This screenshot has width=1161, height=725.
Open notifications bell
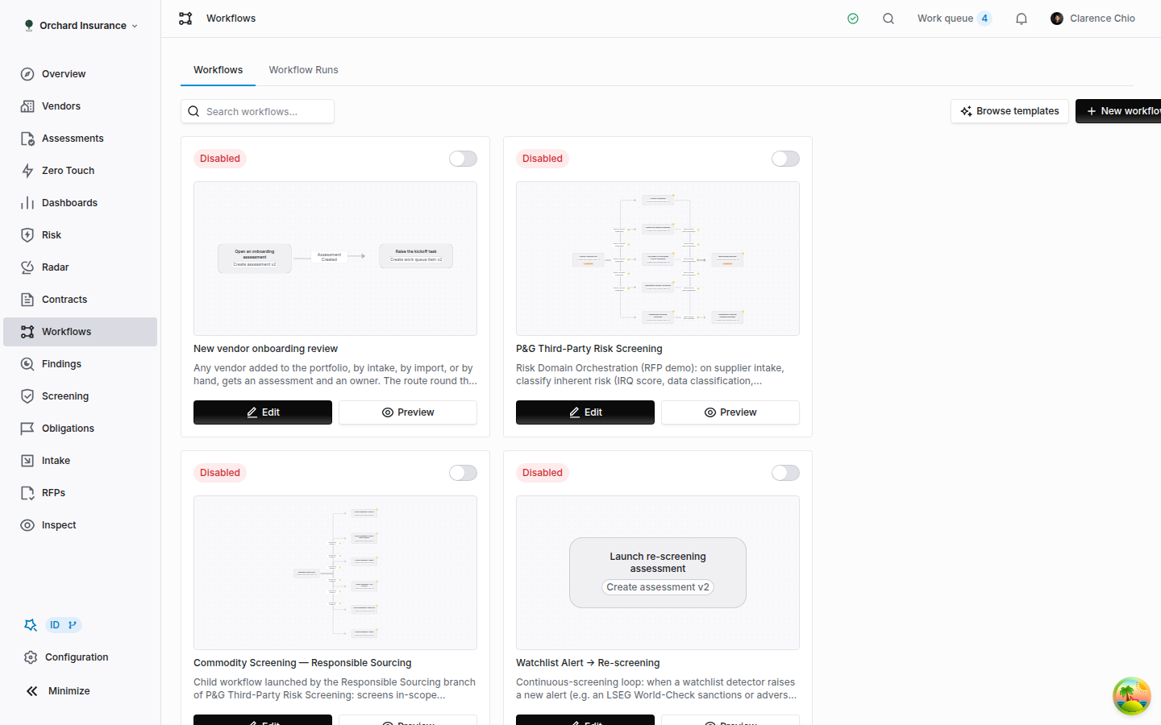click(x=1022, y=19)
